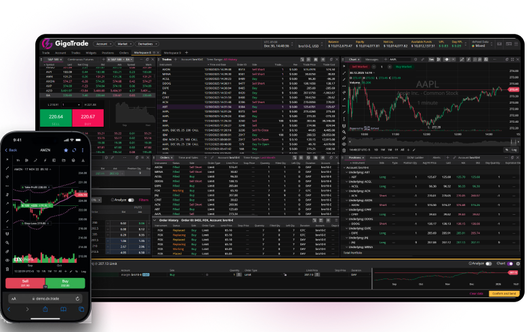The image size is (528, 332).
Task: Add a new workspace with plus icon
Action: [x=186, y=53]
